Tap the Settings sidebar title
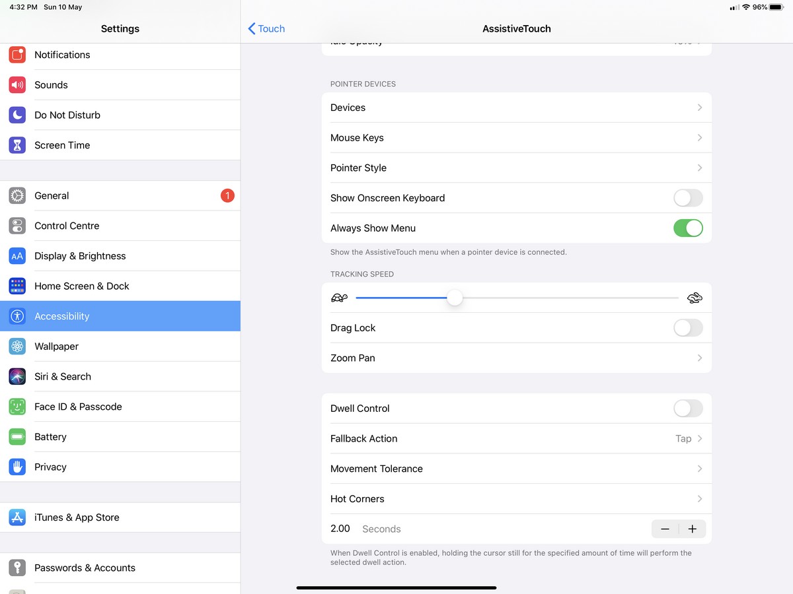The height and width of the screenshot is (594, 793). pyautogui.click(x=120, y=29)
